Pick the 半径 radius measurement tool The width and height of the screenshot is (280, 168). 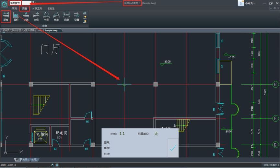pos(46,16)
